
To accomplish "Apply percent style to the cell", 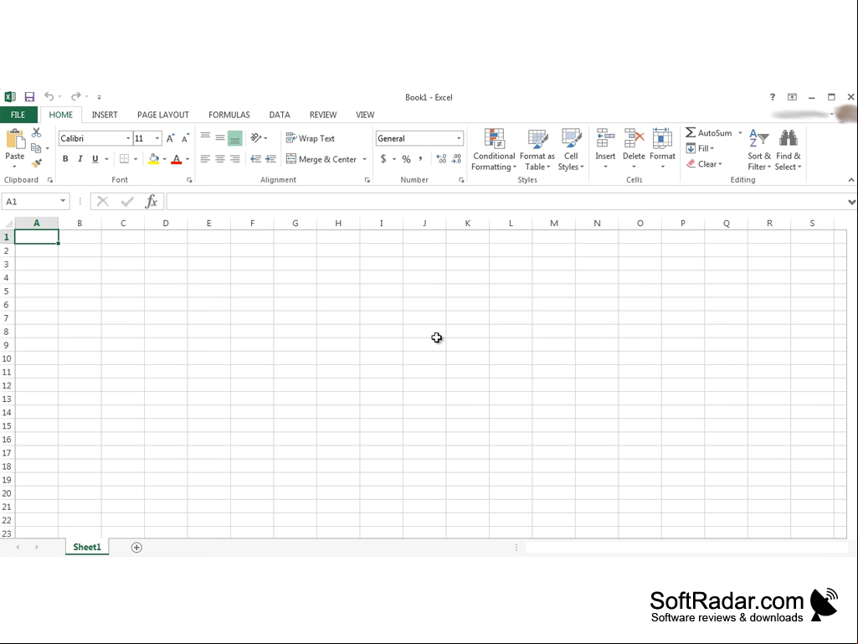I will click(x=406, y=159).
